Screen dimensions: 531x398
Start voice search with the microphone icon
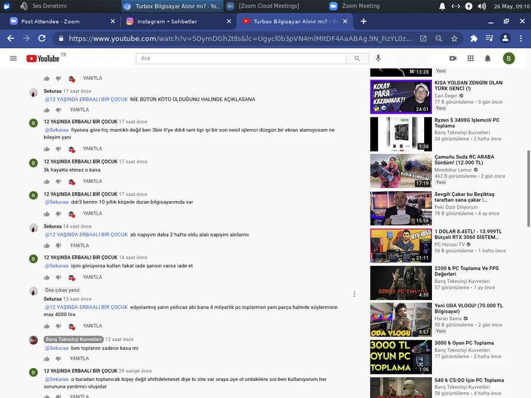(378, 58)
